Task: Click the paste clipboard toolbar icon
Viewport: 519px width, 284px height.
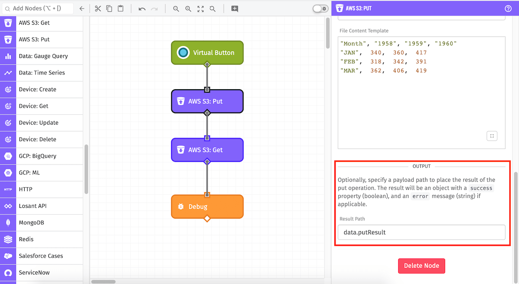Action: [121, 8]
